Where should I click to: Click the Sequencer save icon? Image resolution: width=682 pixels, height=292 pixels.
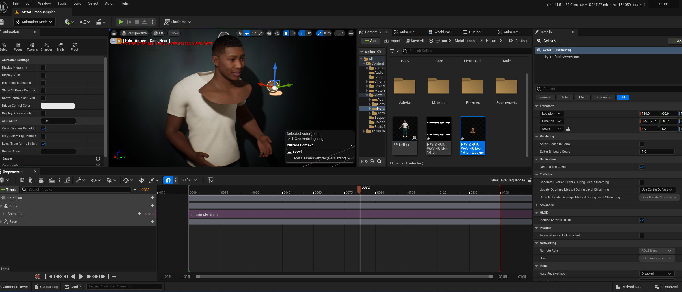pyautogui.click(x=22, y=180)
